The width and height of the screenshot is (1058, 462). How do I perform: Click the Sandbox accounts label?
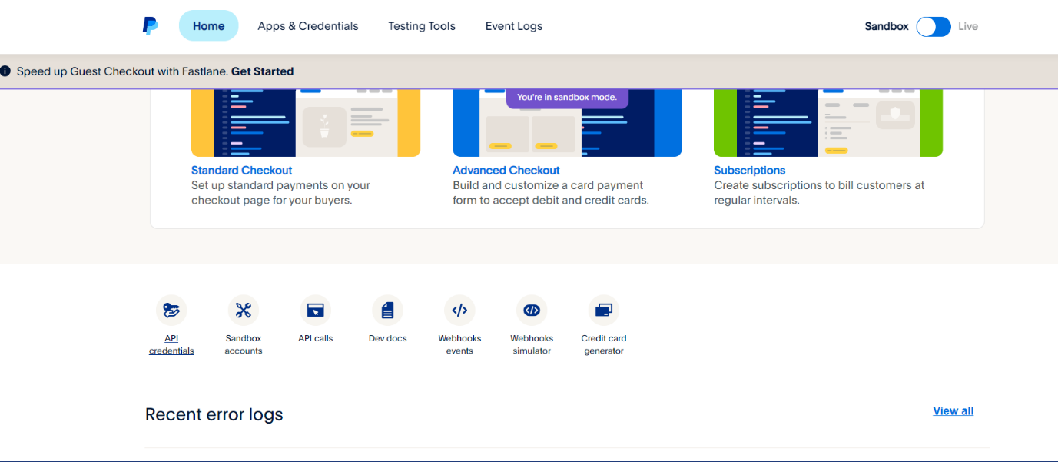pyautogui.click(x=244, y=344)
